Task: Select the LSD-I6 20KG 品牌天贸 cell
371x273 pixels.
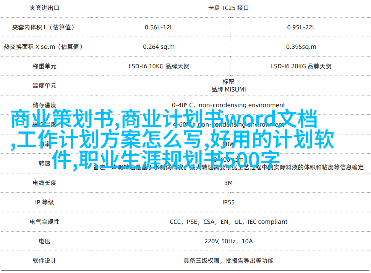Action: tap(301, 66)
